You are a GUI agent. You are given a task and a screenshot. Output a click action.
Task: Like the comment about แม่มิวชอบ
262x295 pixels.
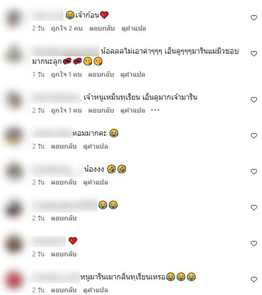coord(254,54)
